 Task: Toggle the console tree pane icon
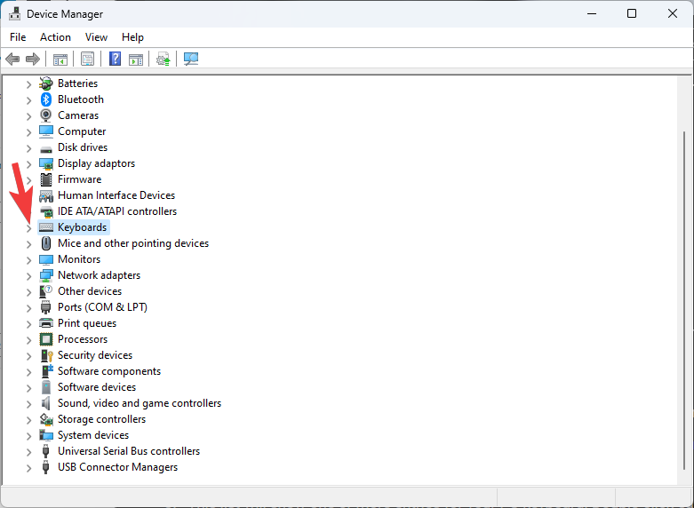(x=60, y=59)
